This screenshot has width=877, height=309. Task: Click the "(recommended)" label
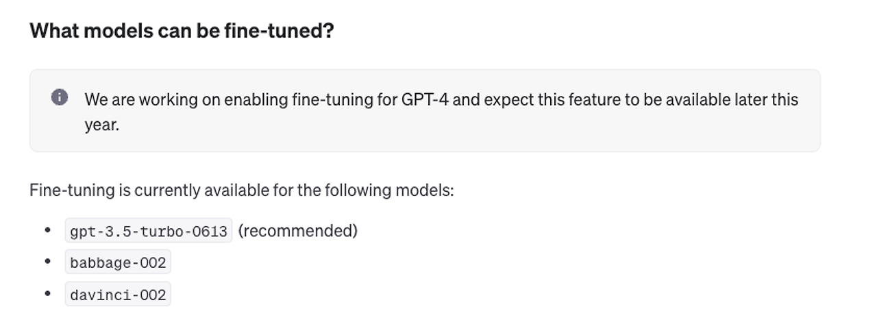(298, 231)
